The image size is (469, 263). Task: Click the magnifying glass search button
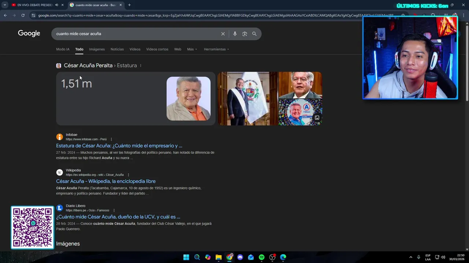pos(254,34)
